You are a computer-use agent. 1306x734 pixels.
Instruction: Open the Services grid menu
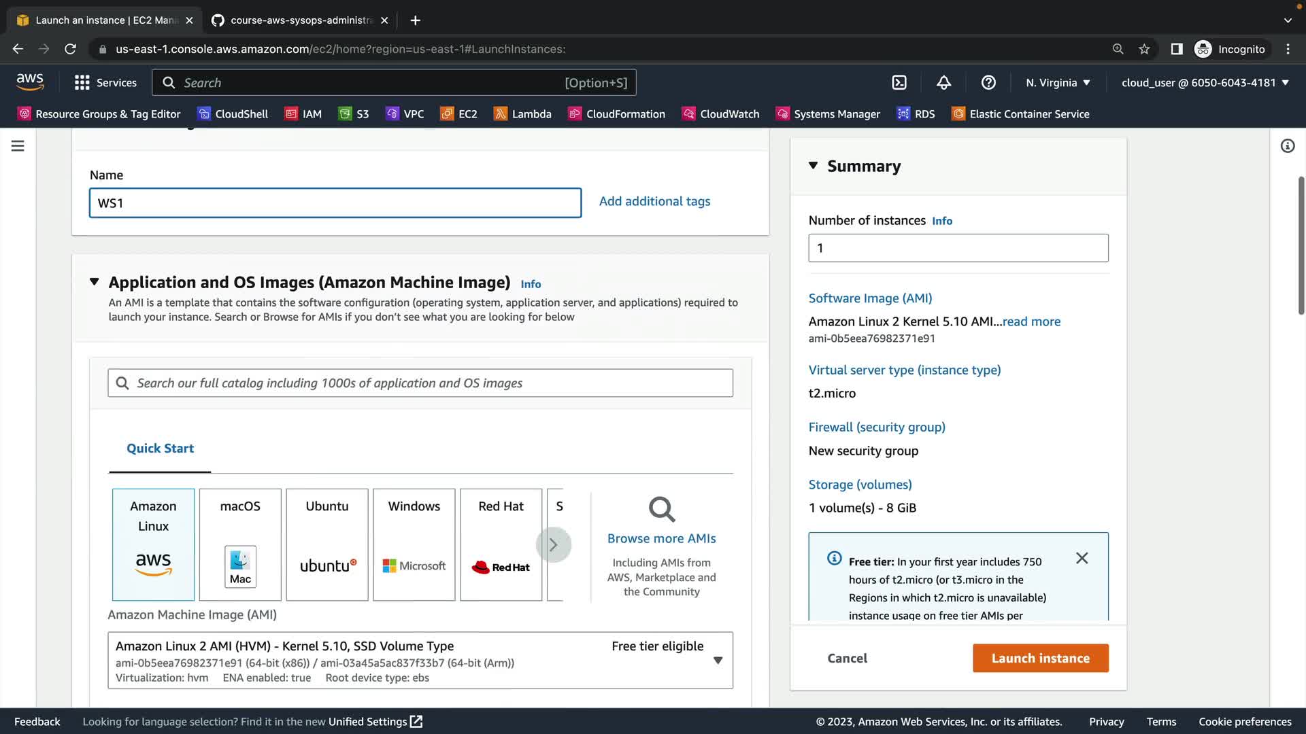(105, 82)
